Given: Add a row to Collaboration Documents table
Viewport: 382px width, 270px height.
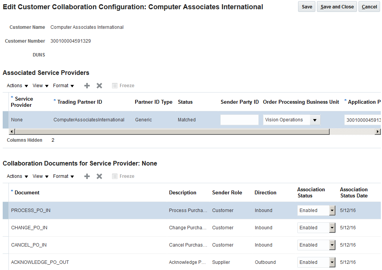Looking at the screenshot, I should 87,176.
